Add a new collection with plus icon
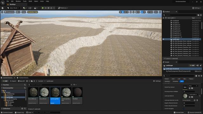This screenshot has width=203, height=114. [x=22, y=109]
